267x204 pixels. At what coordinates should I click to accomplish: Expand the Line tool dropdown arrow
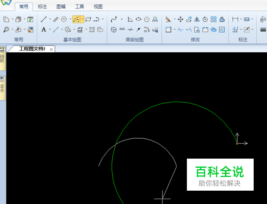click(50, 19)
